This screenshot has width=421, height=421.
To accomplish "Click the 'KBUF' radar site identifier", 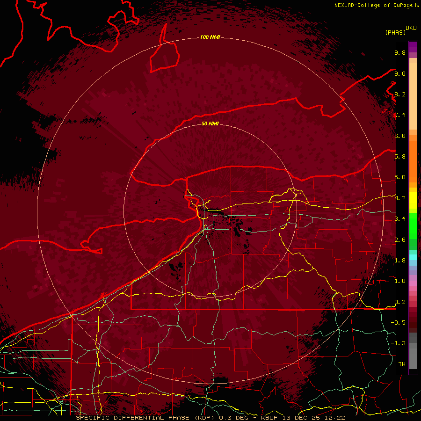I will [270, 418].
